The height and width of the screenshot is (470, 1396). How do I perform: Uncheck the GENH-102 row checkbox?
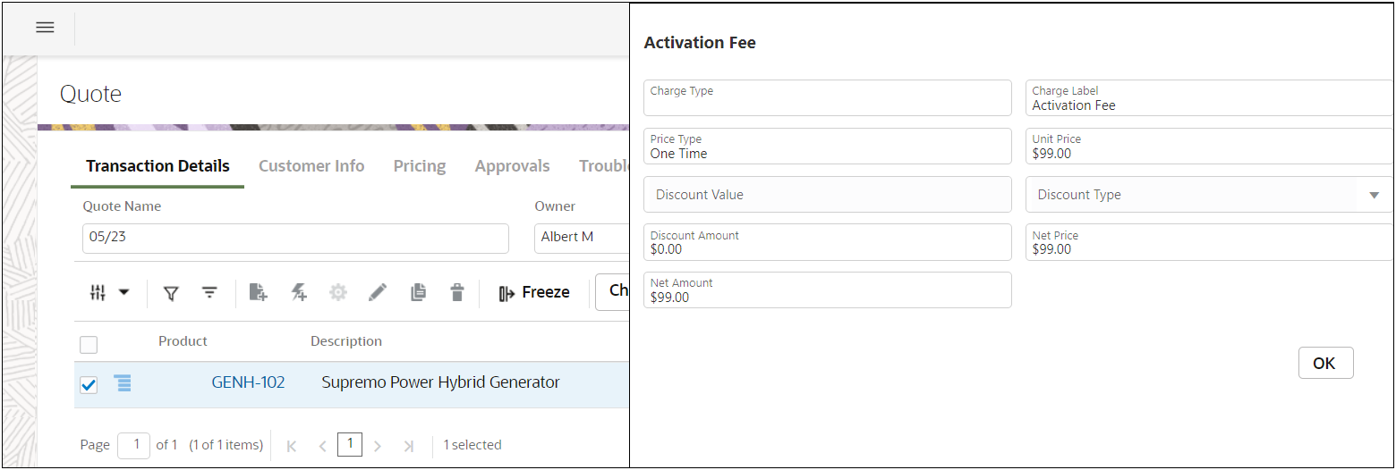[89, 385]
